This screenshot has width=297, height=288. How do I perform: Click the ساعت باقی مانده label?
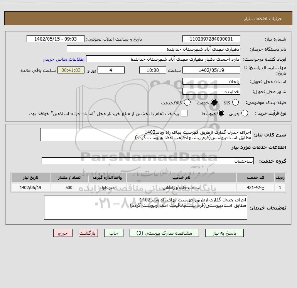coord(38,70)
